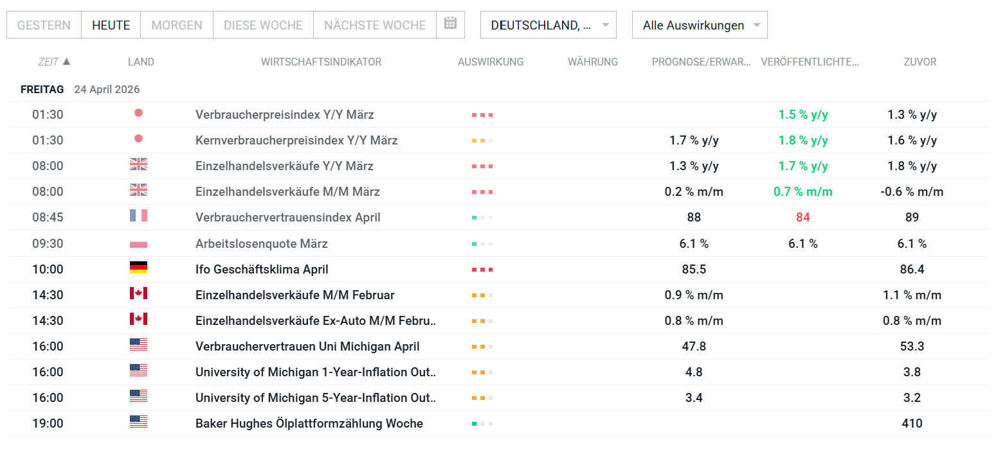Open the Alle Auswirkungen filter dropdown

(699, 24)
